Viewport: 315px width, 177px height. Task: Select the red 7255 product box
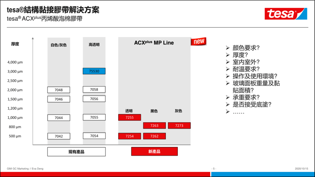[130, 117]
